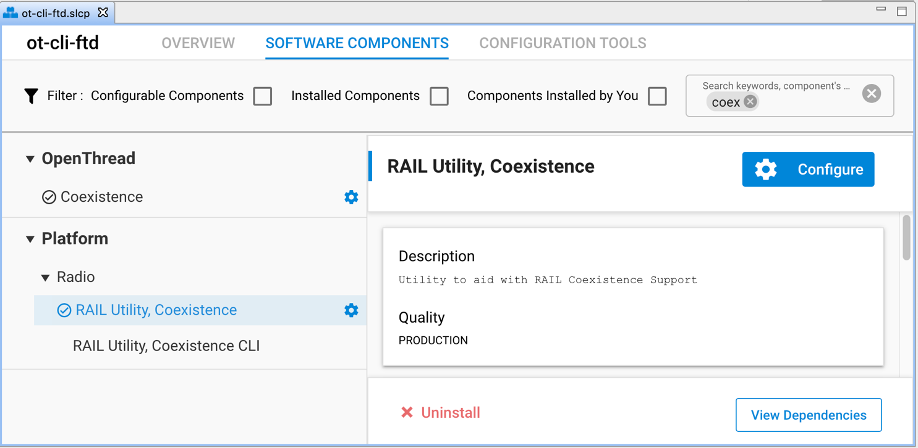Click installed checkmark icon beside OpenThread Coexistence
918x448 pixels.
tap(49, 197)
